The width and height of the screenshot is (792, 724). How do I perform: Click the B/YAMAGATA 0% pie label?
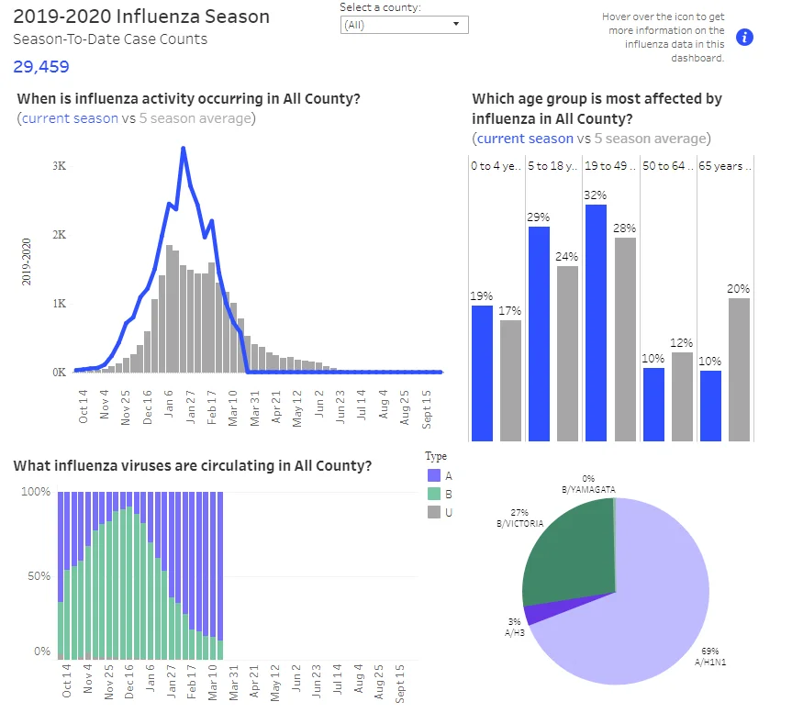pos(588,485)
